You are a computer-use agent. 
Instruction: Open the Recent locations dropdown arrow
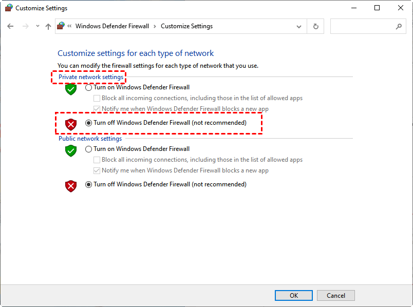[x=37, y=26]
